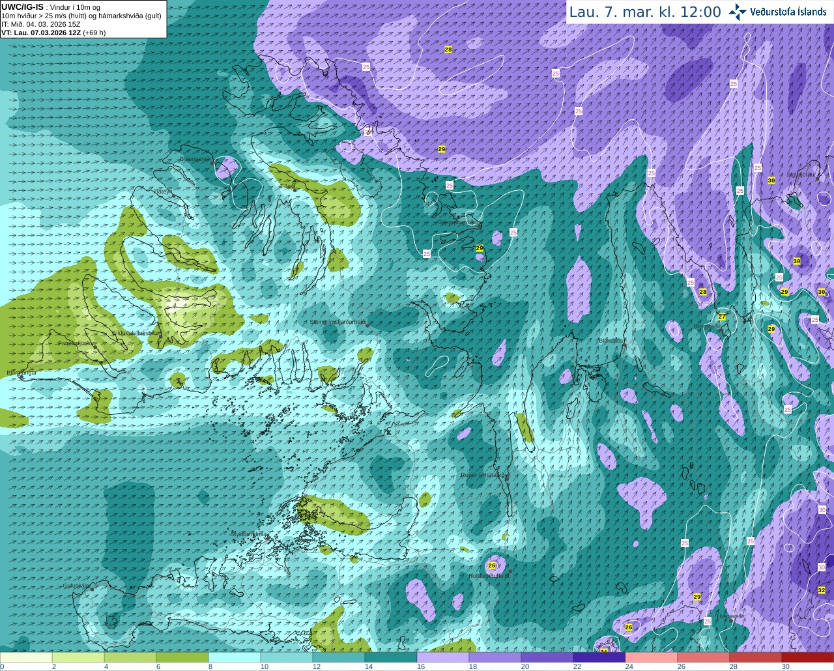Pick the 4–6 m/s green legend swatch
834x671 pixels.
(x=130, y=657)
